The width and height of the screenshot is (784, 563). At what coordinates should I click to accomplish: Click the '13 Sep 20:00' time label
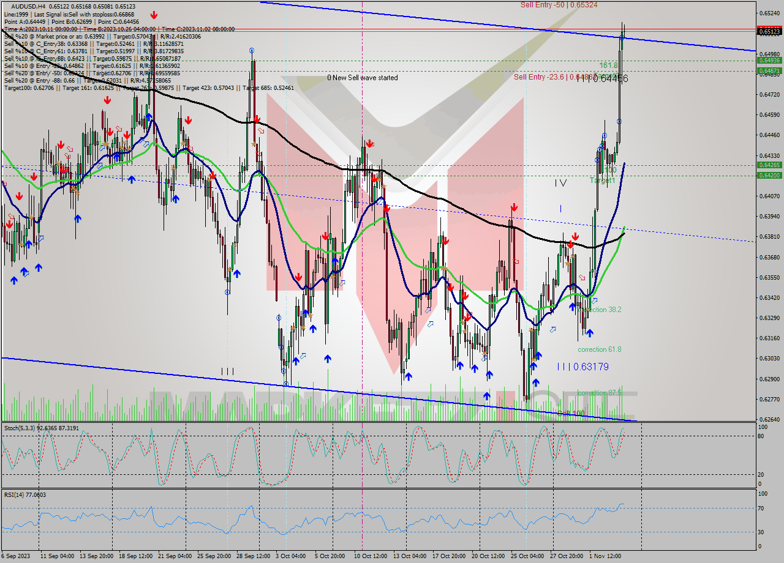[96, 556]
